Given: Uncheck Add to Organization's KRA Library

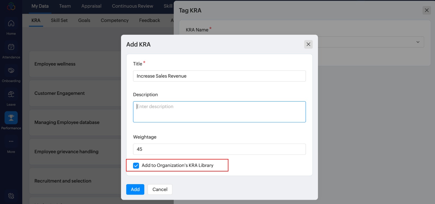Looking at the screenshot, I should (136, 166).
